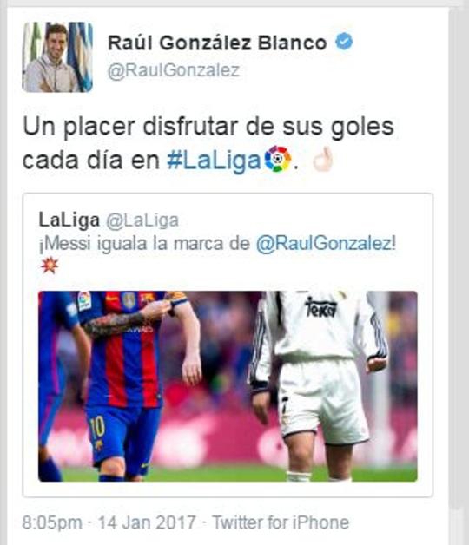Click the blue verified badge icon

(x=344, y=42)
